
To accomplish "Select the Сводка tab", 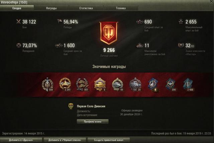I will [17, 8].
